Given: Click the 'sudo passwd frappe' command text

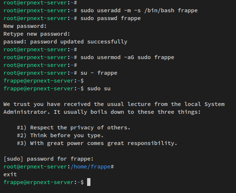Looking at the screenshot, I should click(110, 18).
